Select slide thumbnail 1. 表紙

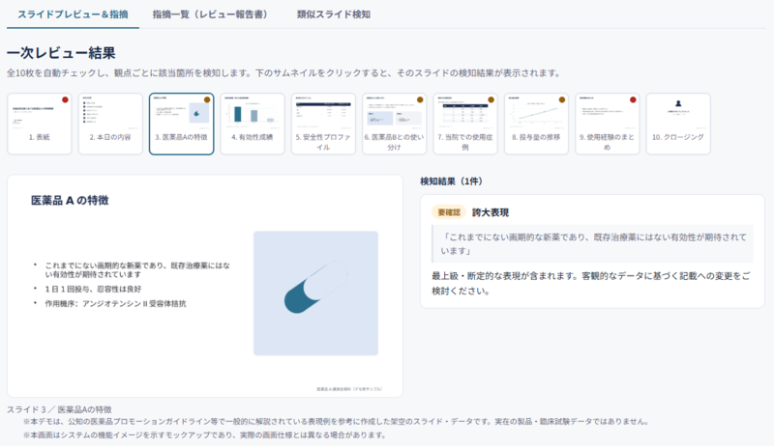coord(40,125)
